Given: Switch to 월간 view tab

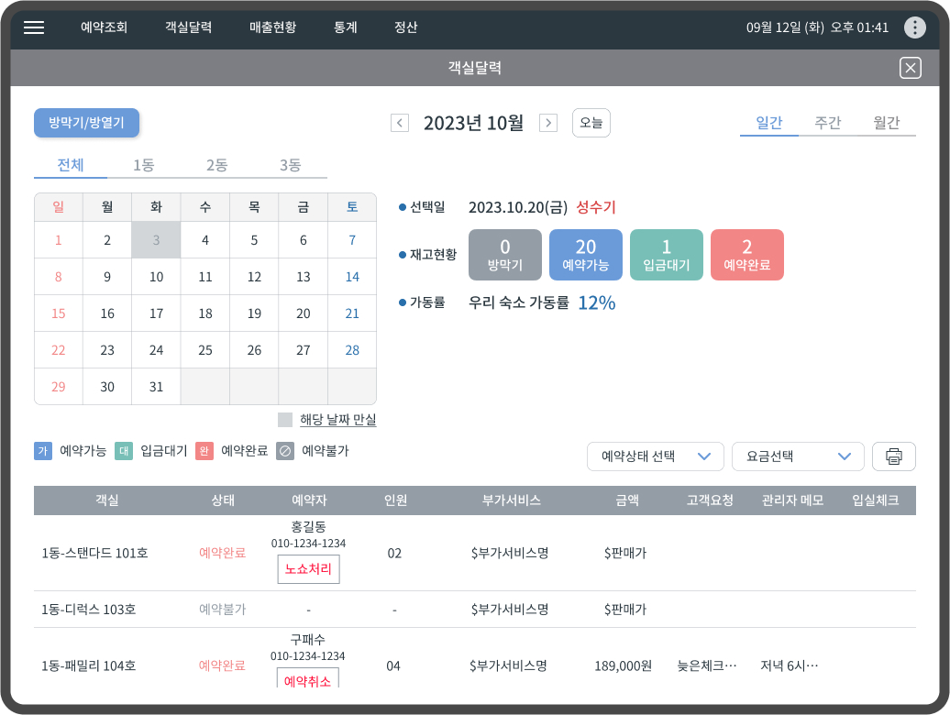Looking at the screenshot, I should click(x=886, y=123).
